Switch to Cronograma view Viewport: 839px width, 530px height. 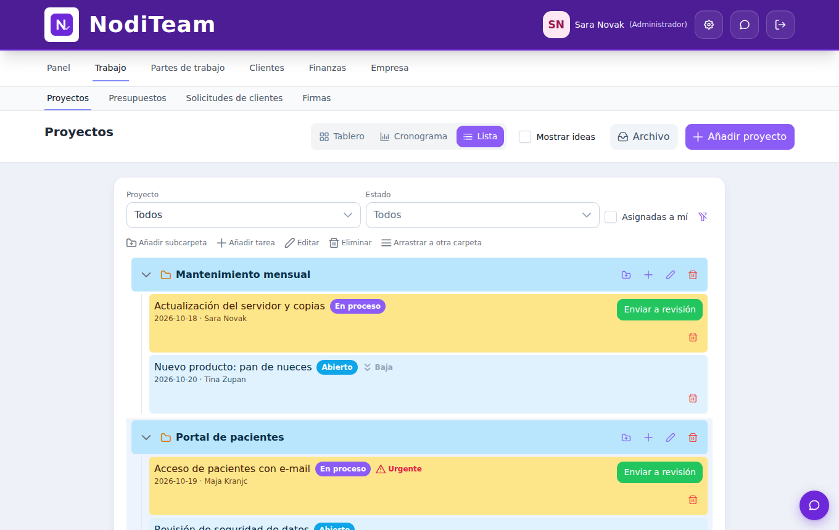pyautogui.click(x=413, y=137)
